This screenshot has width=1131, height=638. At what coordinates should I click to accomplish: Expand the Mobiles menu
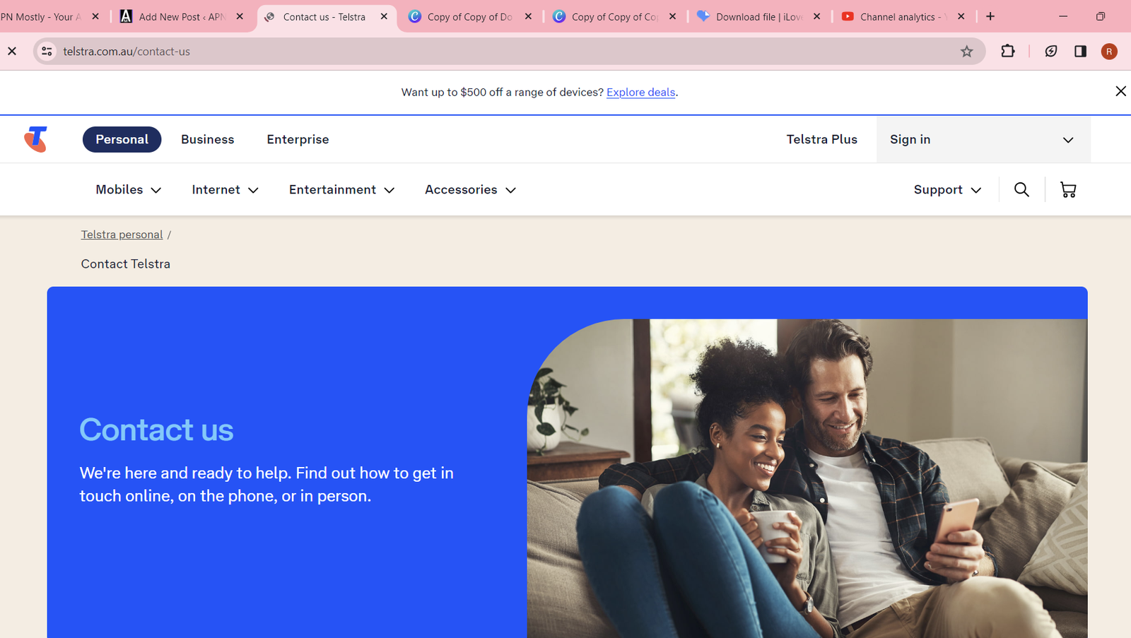128,189
